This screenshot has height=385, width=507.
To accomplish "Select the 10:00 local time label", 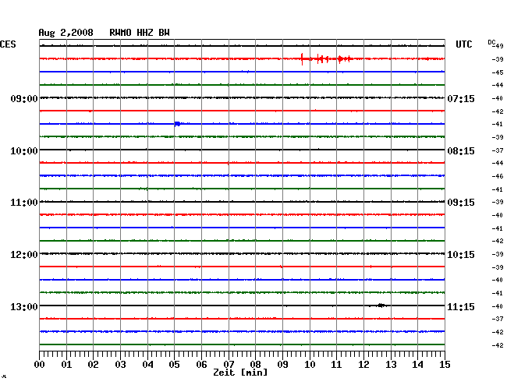I will (x=24, y=151).
